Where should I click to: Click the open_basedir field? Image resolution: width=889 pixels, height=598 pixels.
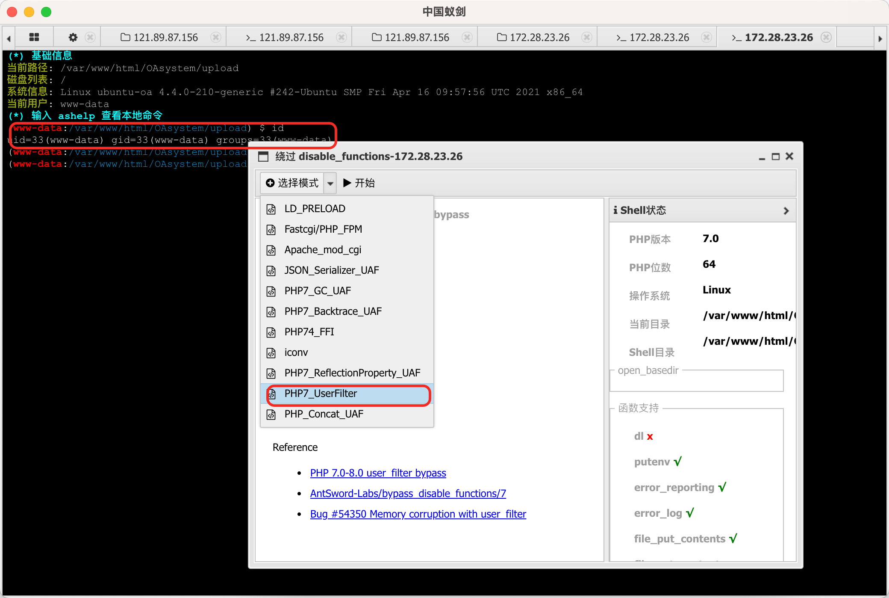point(697,382)
